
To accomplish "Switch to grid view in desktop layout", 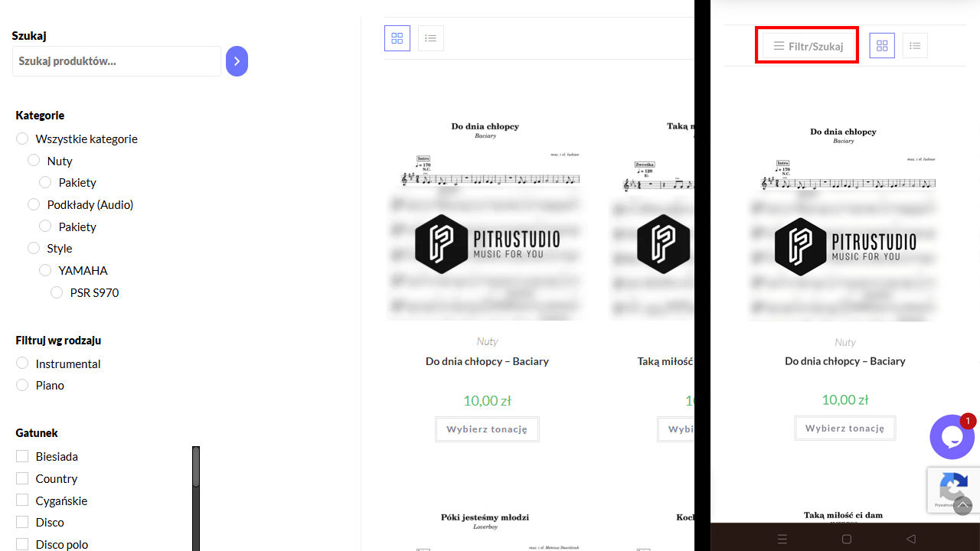I will click(397, 38).
